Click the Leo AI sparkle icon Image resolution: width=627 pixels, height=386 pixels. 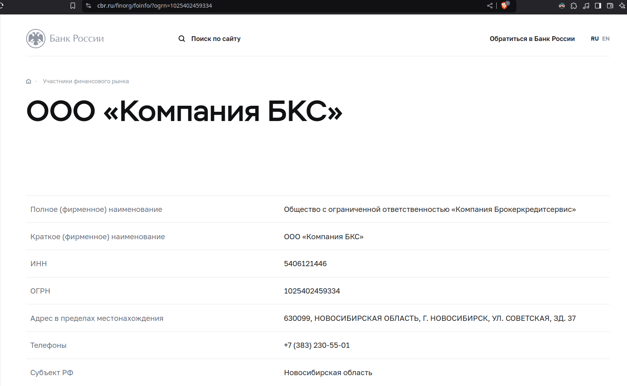point(622,6)
